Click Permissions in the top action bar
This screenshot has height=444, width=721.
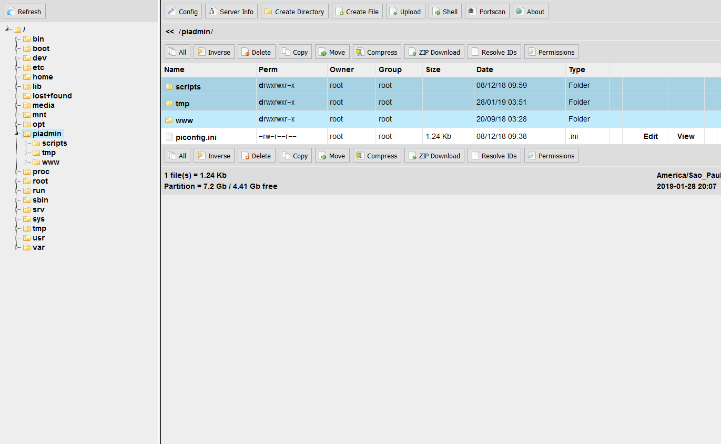coord(551,52)
